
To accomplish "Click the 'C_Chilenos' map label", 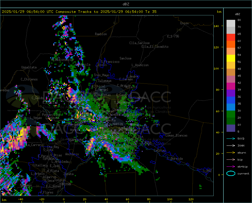I will (x=29, y=79).
